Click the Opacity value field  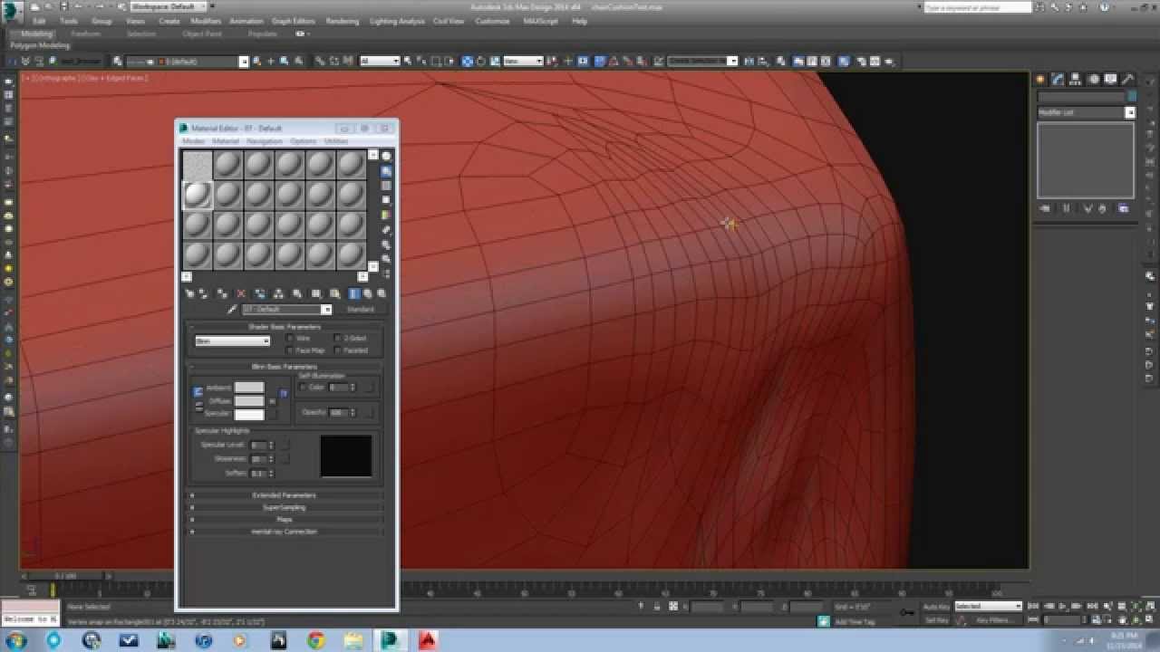click(338, 413)
